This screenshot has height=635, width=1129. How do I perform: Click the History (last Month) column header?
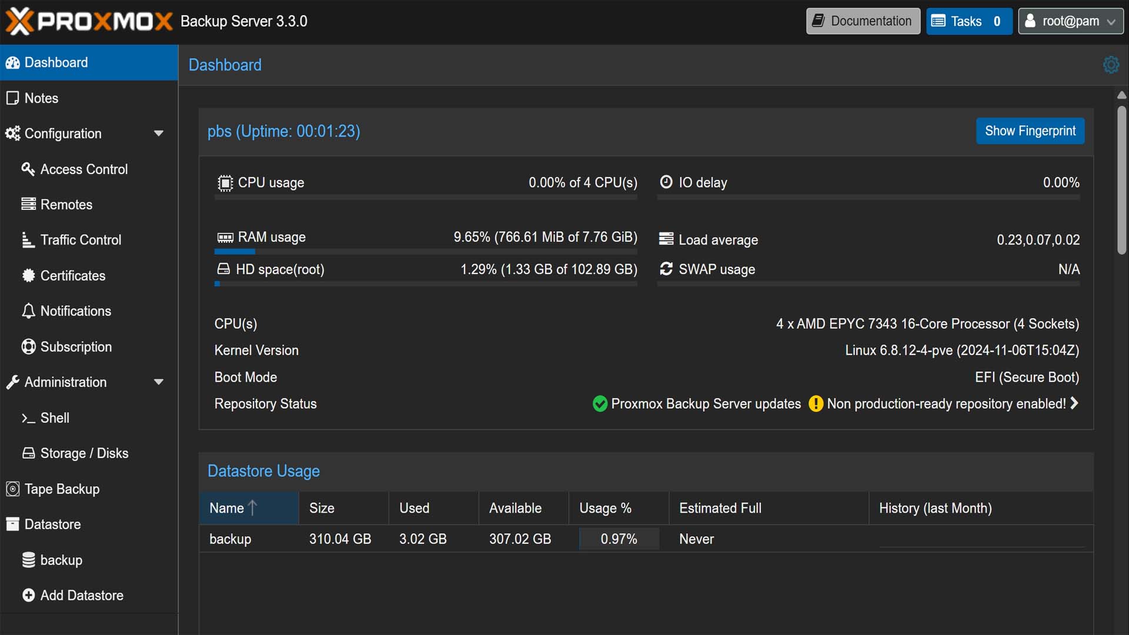click(981, 508)
